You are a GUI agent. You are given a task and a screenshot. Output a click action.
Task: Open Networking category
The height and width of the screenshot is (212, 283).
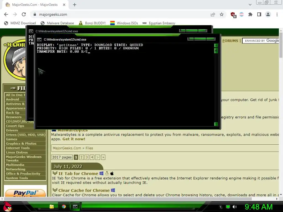coord(15,169)
